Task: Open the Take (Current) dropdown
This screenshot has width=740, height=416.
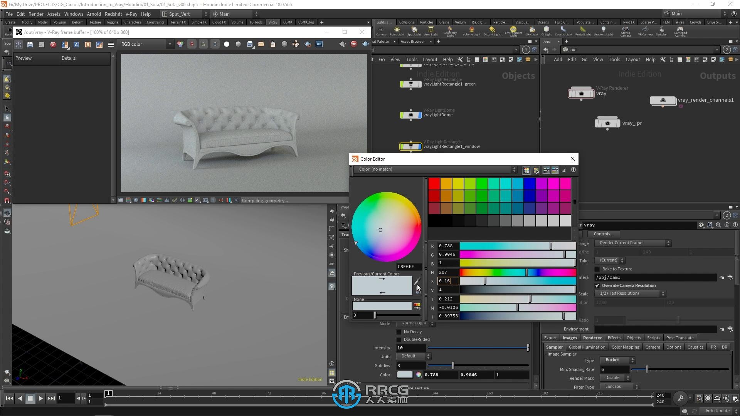Action: pyautogui.click(x=609, y=260)
